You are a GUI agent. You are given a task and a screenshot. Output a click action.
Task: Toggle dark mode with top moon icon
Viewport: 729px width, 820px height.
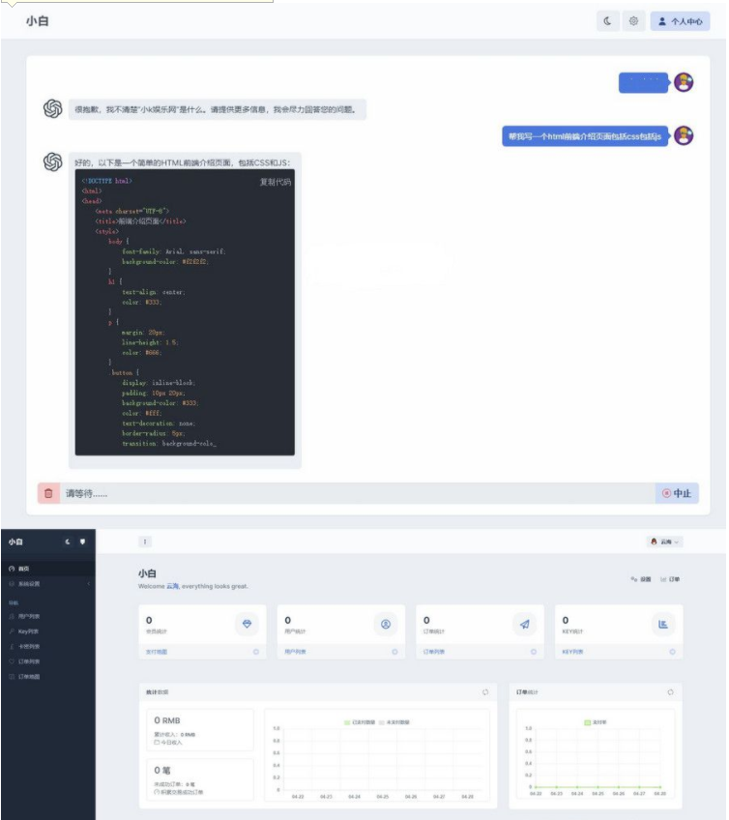click(608, 20)
